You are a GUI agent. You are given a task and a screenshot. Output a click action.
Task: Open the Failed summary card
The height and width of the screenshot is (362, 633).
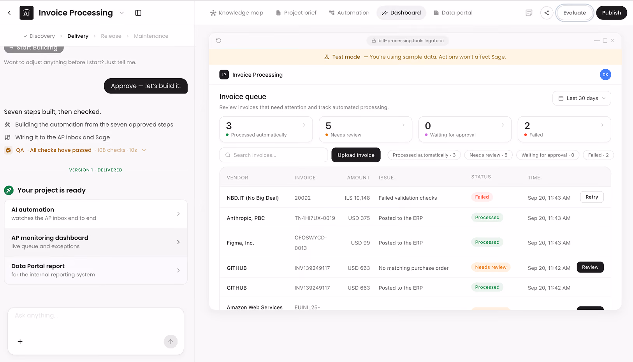coord(564,130)
